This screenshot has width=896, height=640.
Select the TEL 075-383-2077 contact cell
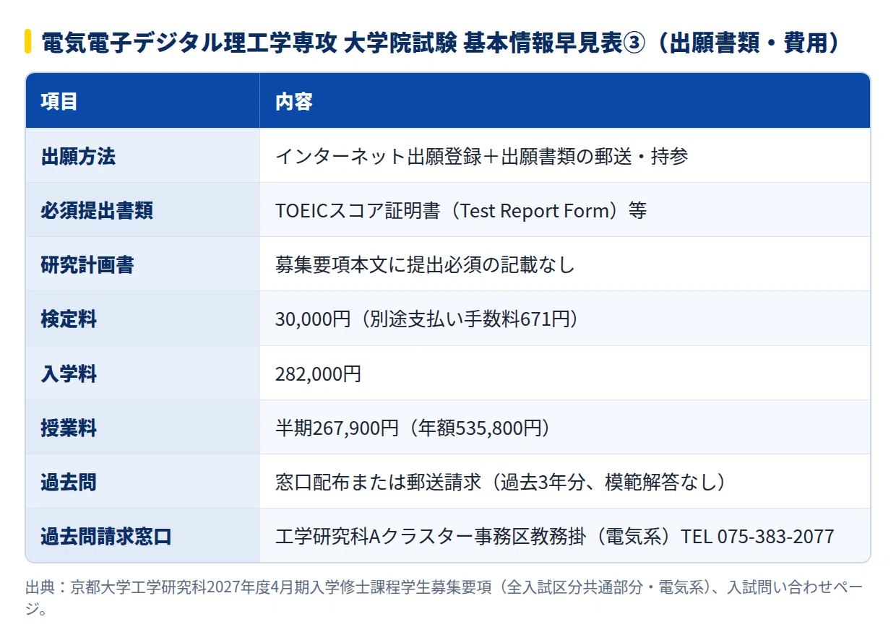click(x=565, y=536)
